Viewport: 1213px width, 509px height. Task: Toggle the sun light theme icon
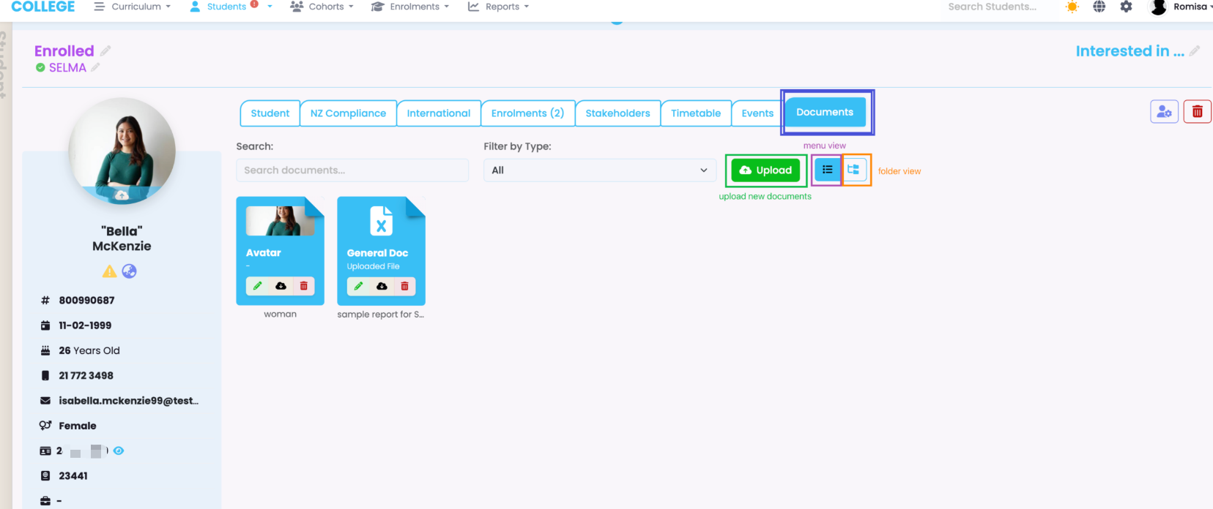point(1072,7)
